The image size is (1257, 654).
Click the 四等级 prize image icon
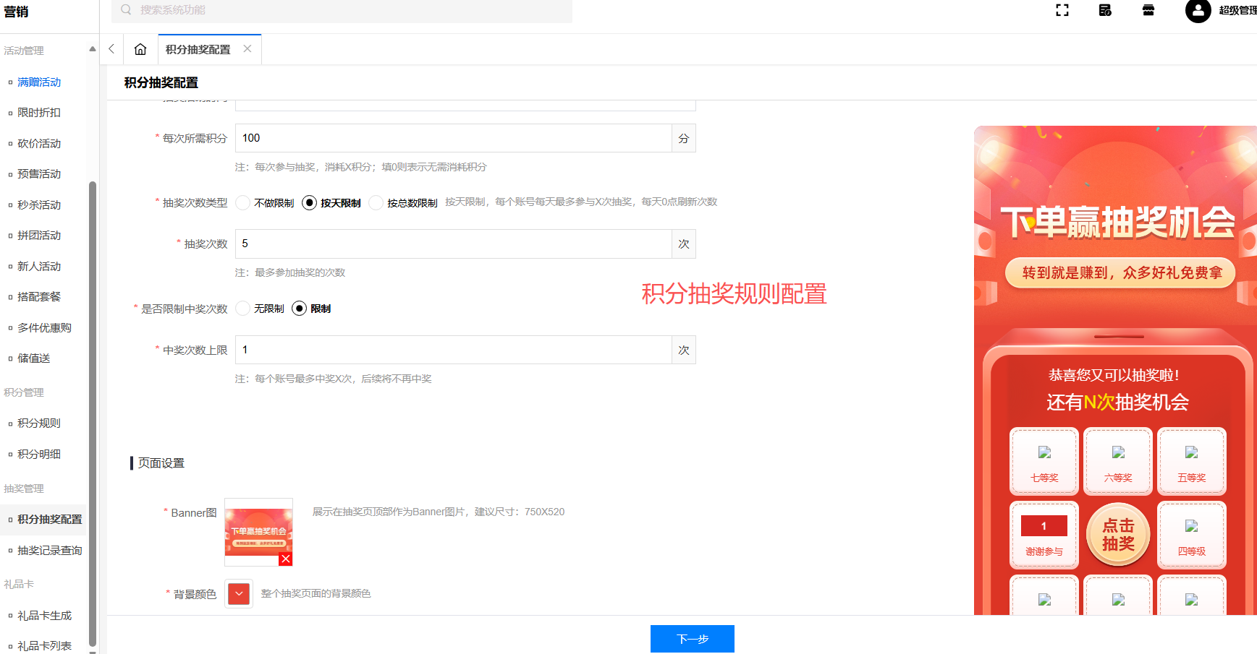(x=1191, y=526)
